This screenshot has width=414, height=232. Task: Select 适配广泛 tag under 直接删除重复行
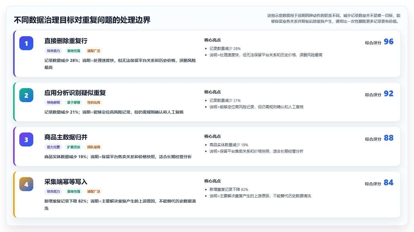94,51
